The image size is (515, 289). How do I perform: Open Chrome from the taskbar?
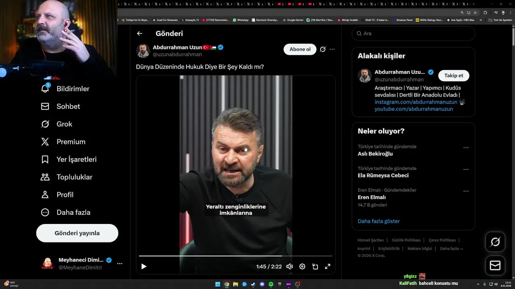pos(227,284)
